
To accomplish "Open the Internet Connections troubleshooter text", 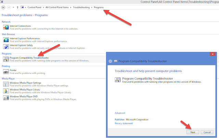I will 20,26.
